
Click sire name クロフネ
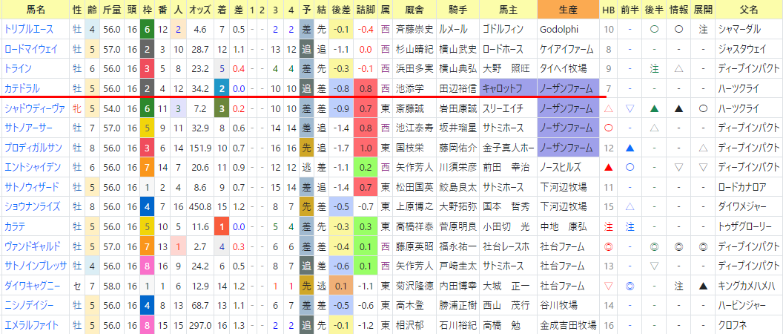click(x=732, y=324)
